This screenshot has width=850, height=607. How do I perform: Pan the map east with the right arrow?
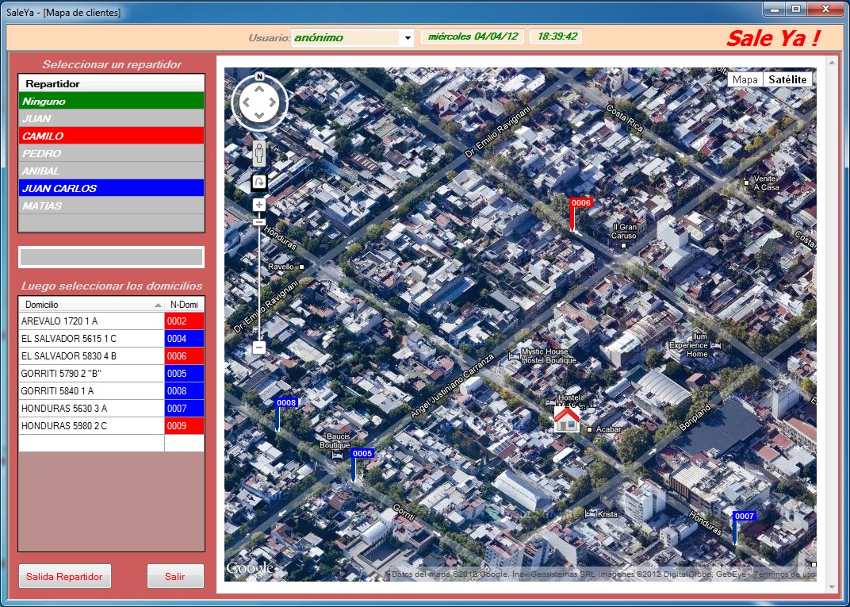pyautogui.click(x=272, y=102)
